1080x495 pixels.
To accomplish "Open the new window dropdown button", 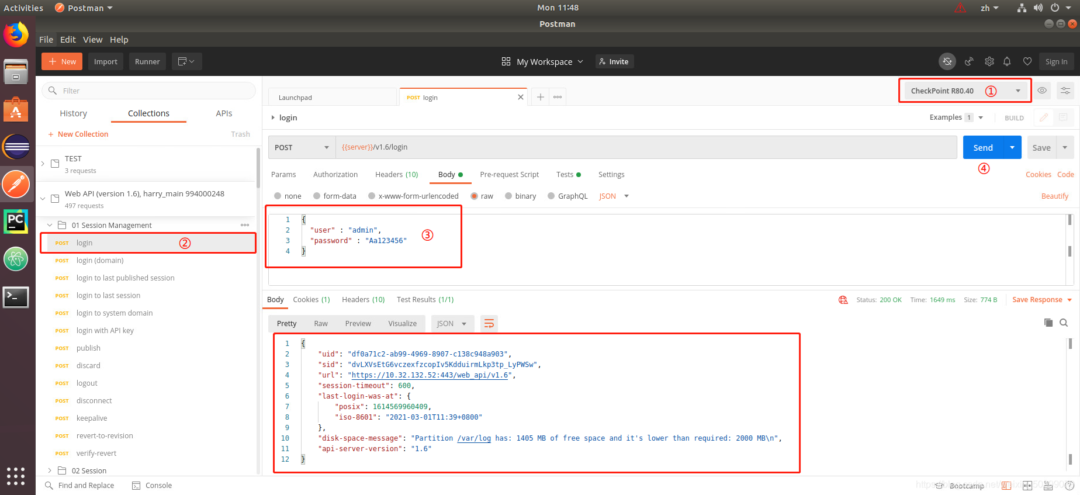I will 187,61.
